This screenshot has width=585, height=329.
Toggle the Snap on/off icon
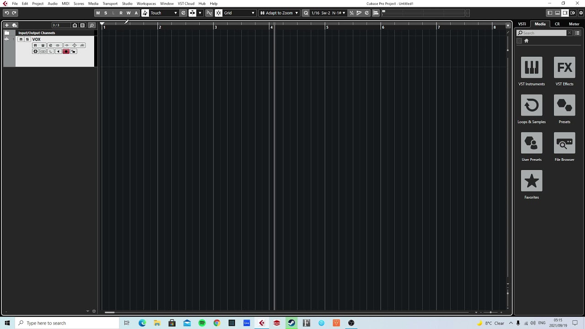[218, 13]
